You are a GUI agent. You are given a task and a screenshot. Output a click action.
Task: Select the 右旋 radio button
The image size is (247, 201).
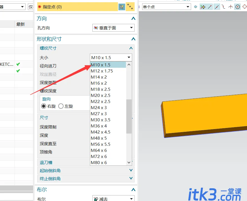click(x=44, y=106)
